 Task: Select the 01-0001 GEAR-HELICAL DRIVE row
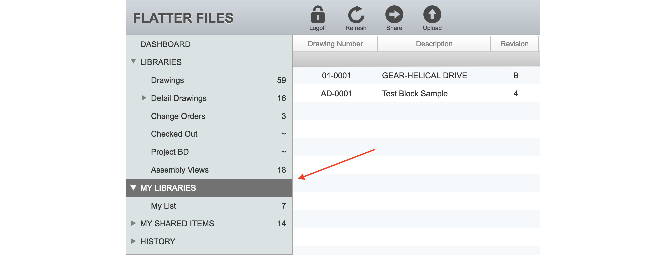[x=417, y=75]
